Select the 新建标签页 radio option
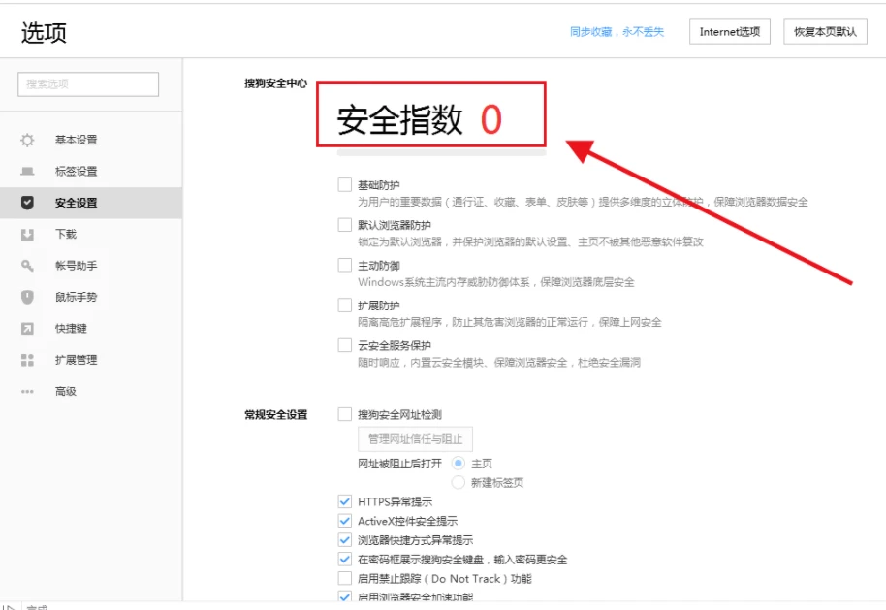Screen dimensions: 886x610 pos(459,482)
